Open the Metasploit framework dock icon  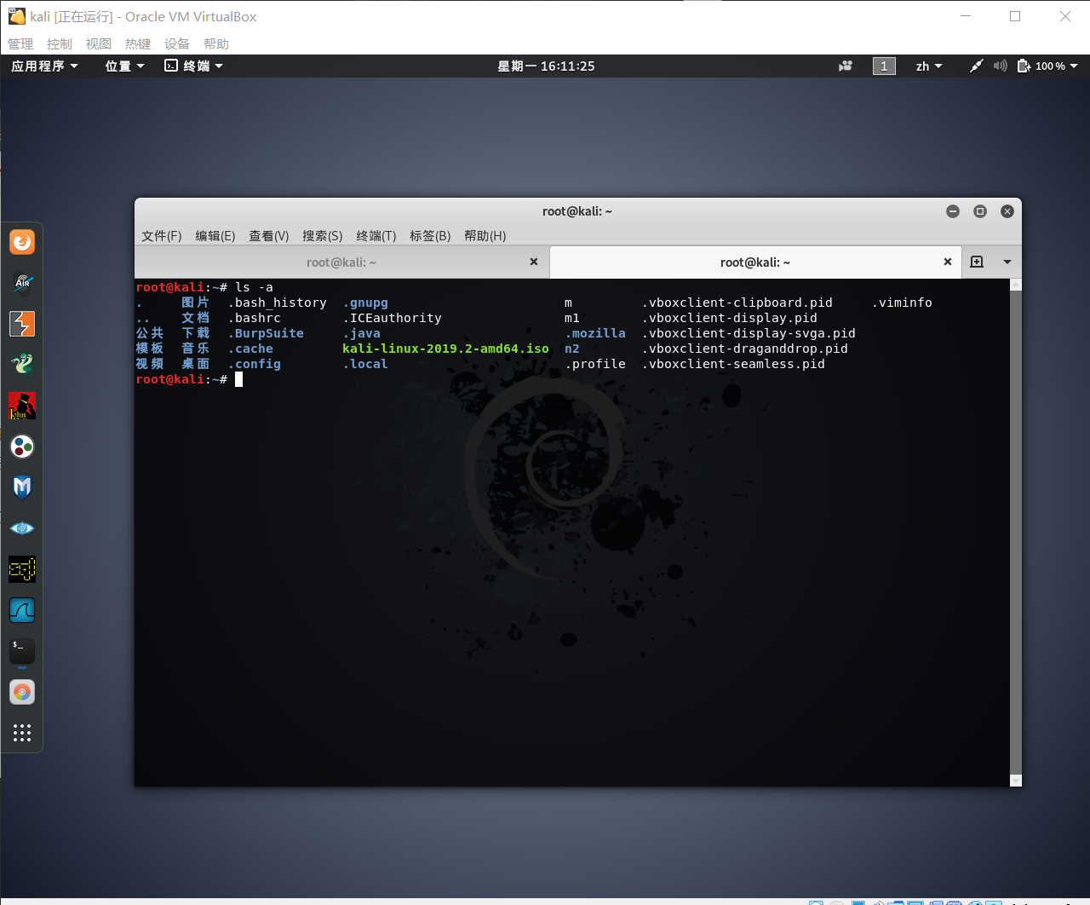(22, 487)
